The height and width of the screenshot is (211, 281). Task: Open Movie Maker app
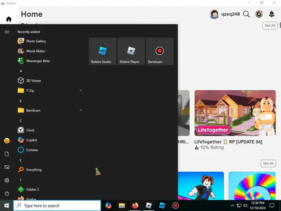50,51
